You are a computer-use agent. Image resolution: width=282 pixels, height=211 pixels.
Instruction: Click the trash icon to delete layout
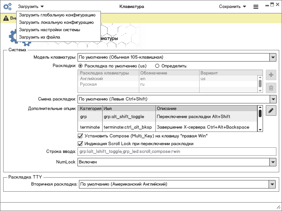click(271, 88)
